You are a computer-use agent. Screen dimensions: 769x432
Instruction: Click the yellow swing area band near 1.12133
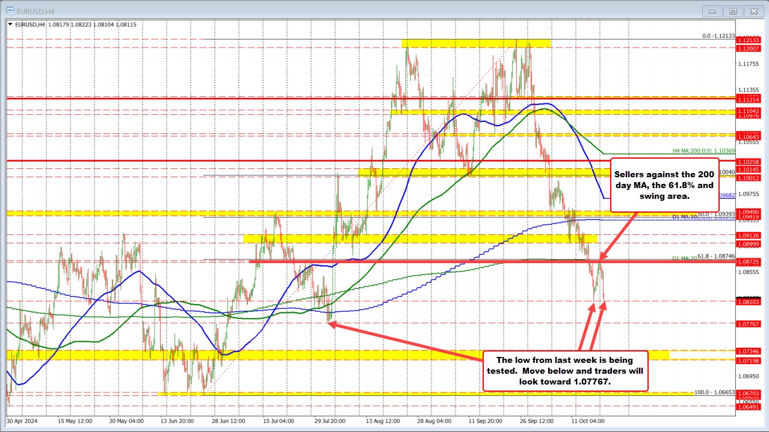[x=475, y=43]
